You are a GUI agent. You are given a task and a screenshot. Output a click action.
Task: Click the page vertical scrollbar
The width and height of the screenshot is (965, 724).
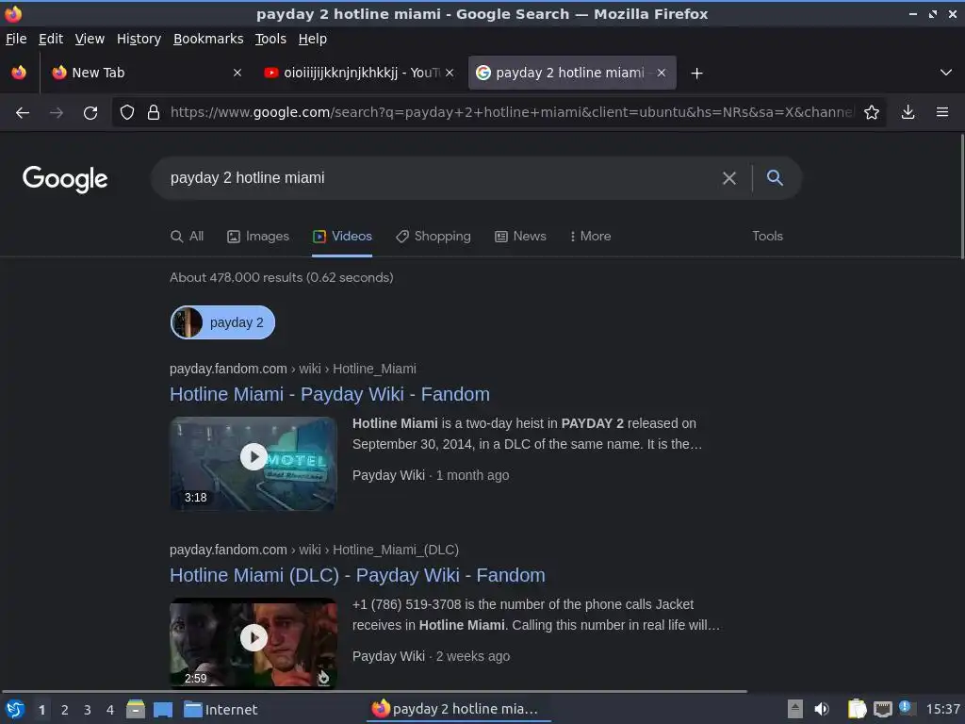[961, 197]
